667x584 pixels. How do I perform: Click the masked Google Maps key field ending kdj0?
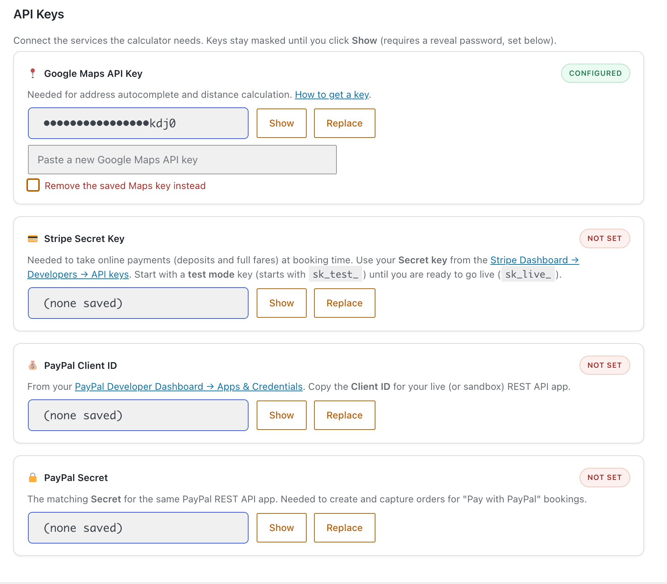click(x=138, y=123)
